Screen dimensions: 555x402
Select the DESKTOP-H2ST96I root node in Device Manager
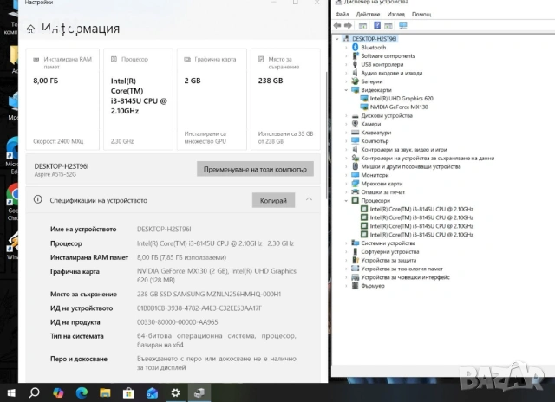click(x=374, y=39)
